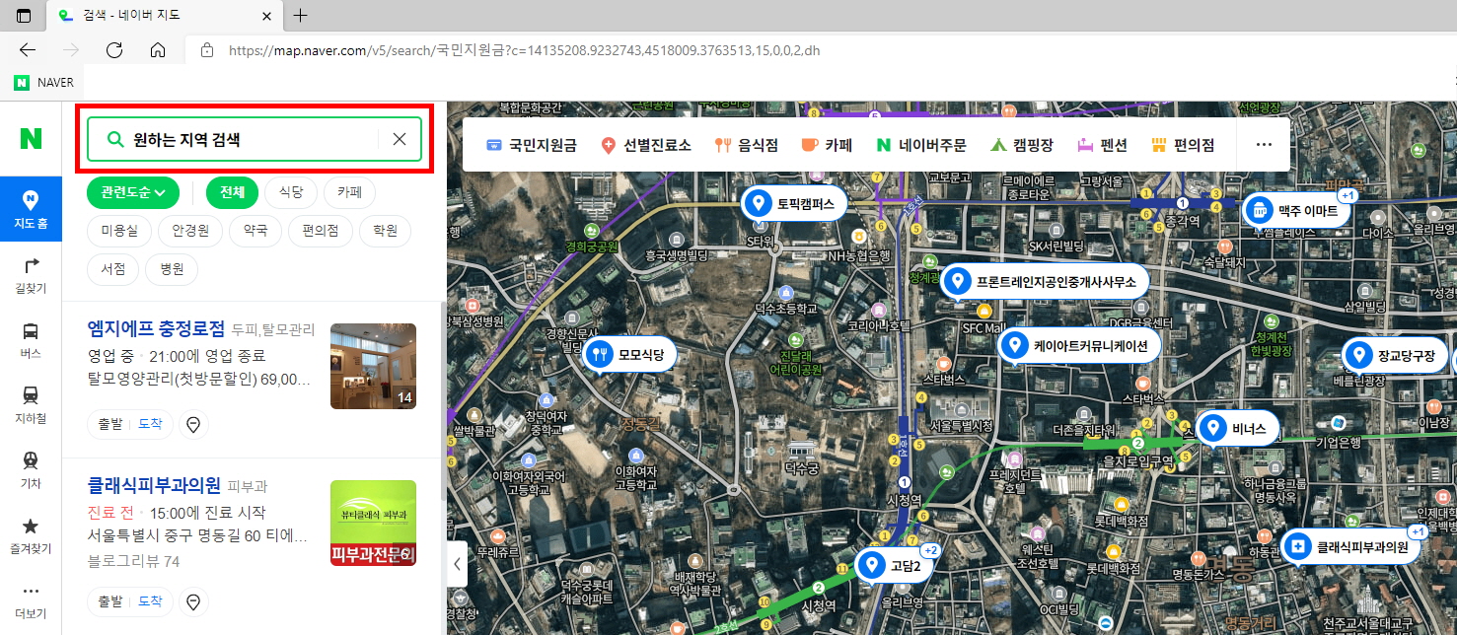Select the 약국 filter chip
1457x635 pixels.
click(x=255, y=231)
